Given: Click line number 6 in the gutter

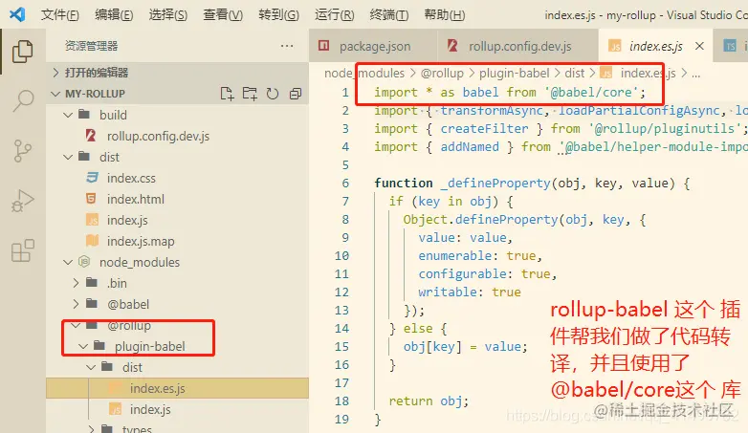Looking at the screenshot, I should [x=345, y=184].
